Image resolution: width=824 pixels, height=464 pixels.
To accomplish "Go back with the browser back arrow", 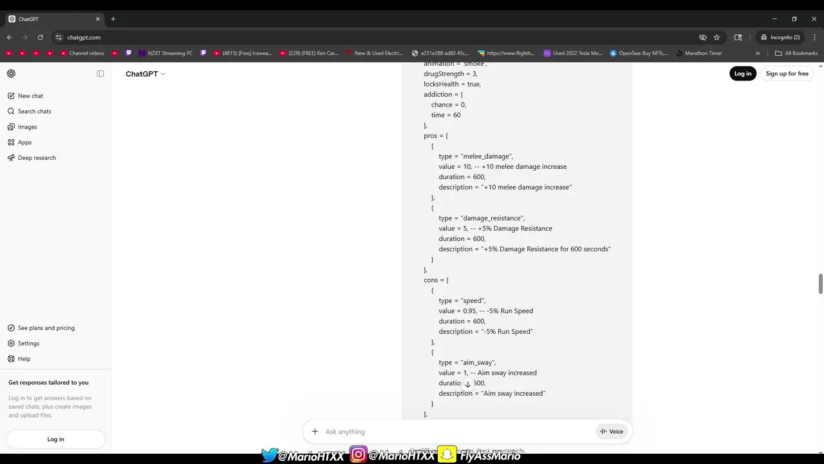I will point(9,37).
